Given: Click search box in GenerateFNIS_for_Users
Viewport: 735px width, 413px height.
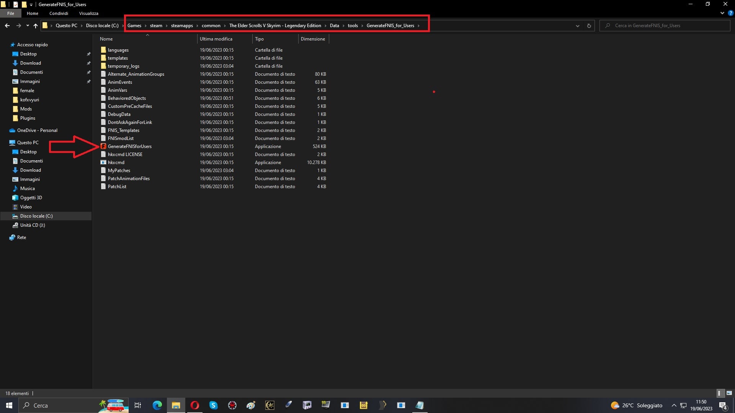Looking at the screenshot, I should click(x=665, y=26).
